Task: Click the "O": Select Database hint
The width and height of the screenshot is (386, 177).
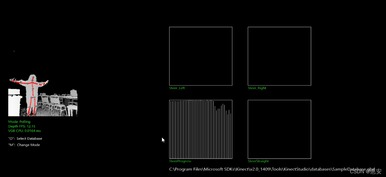Action: click(25, 139)
